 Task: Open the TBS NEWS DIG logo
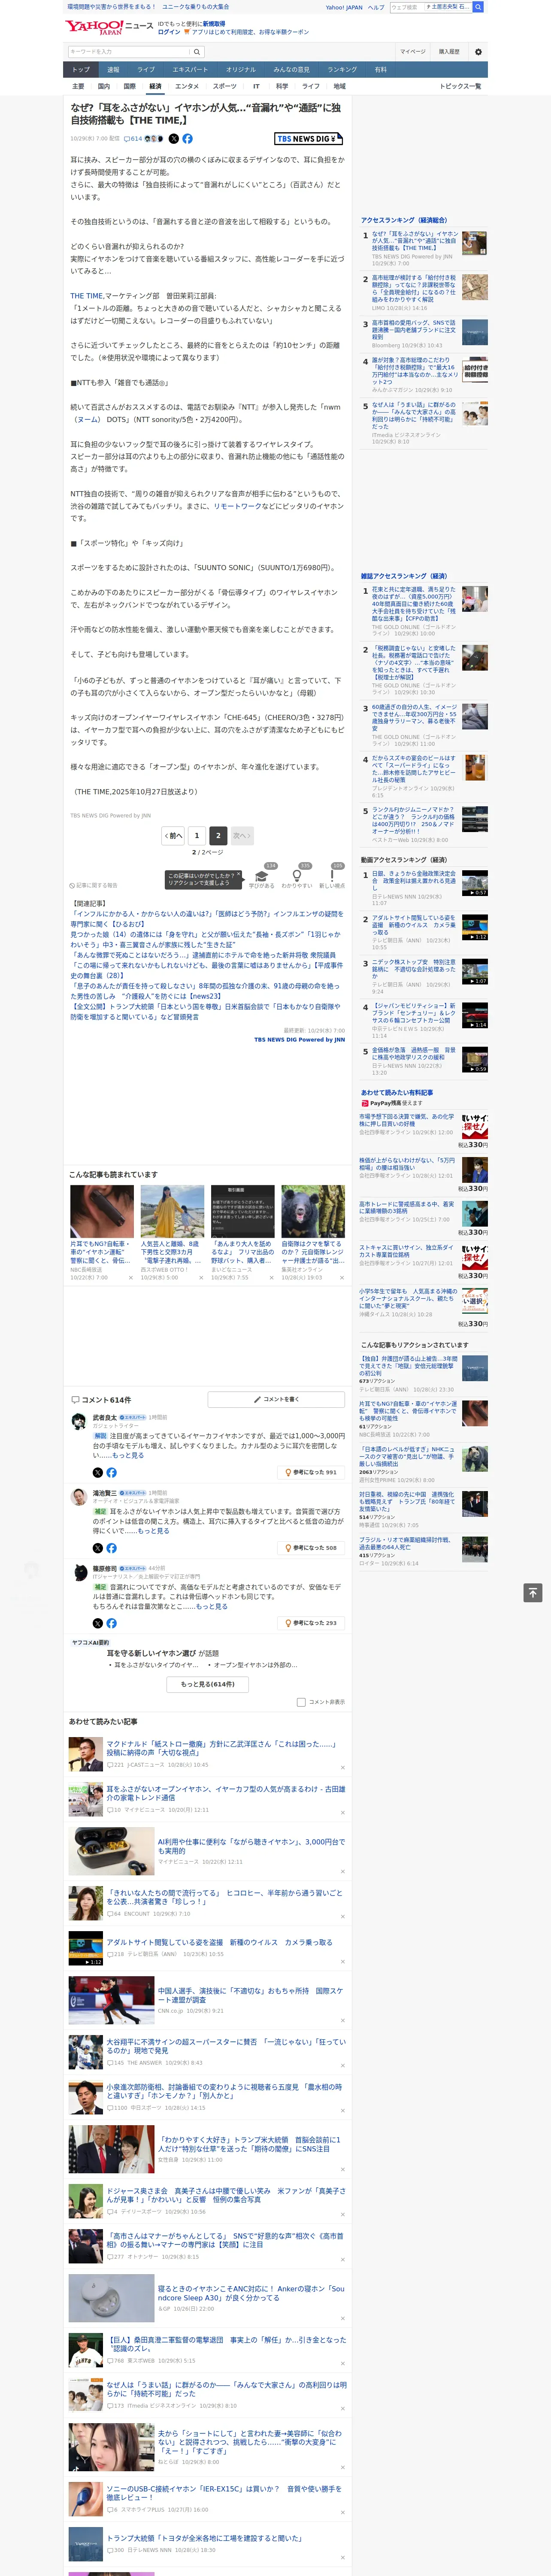click(309, 139)
